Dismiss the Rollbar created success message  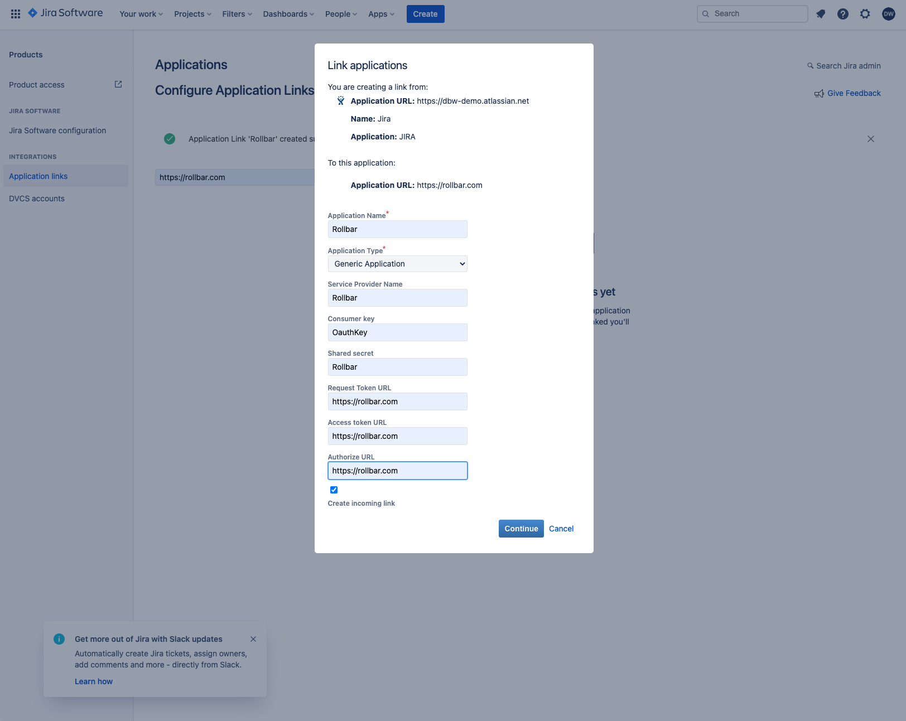(x=871, y=139)
